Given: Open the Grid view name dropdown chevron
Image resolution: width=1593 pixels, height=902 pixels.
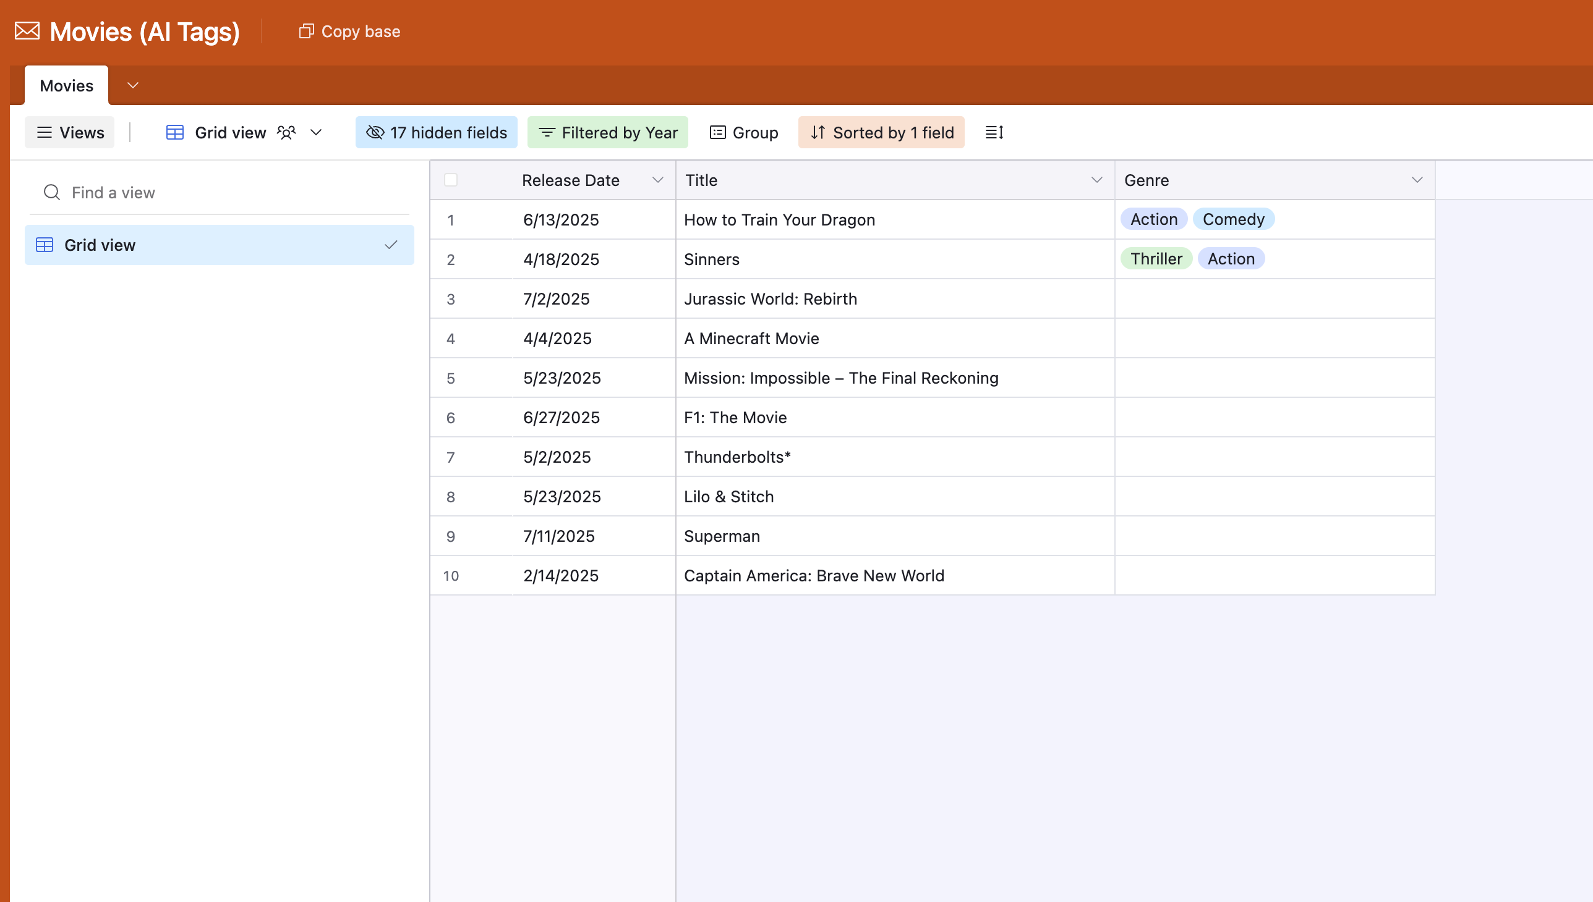Looking at the screenshot, I should click(x=316, y=133).
